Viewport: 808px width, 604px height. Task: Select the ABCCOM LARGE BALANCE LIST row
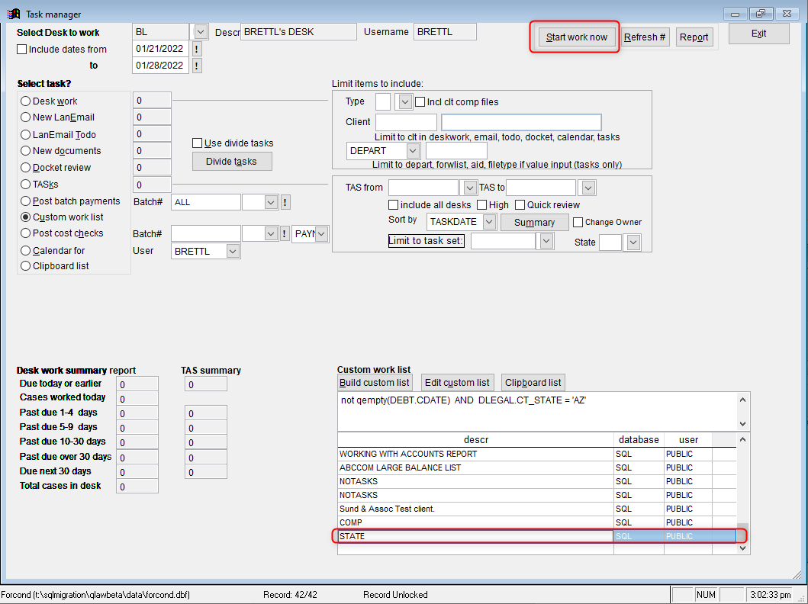click(537, 467)
